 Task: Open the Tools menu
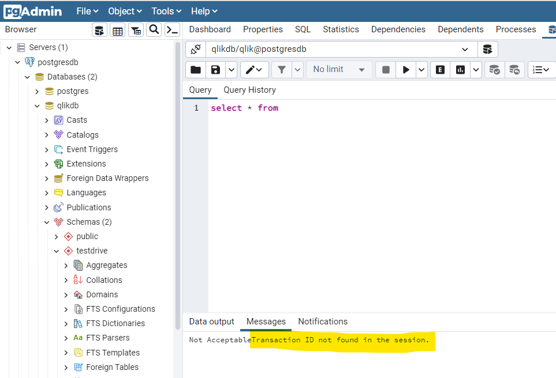pyautogui.click(x=166, y=12)
